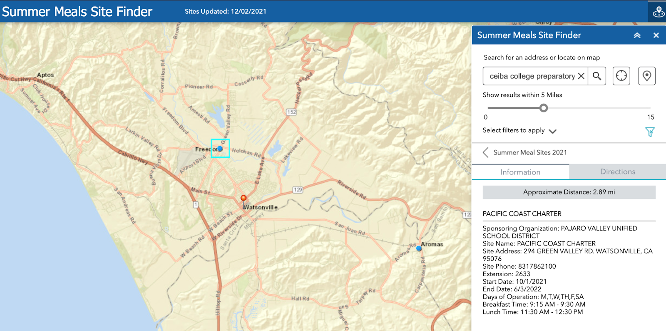Close the Summer Meals Site Finder panel
This screenshot has width=666, height=331.
[656, 35]
